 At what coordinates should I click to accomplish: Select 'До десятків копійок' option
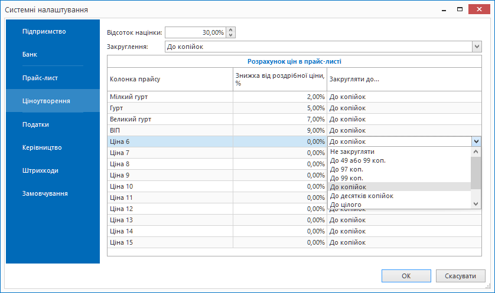point(362,196)
